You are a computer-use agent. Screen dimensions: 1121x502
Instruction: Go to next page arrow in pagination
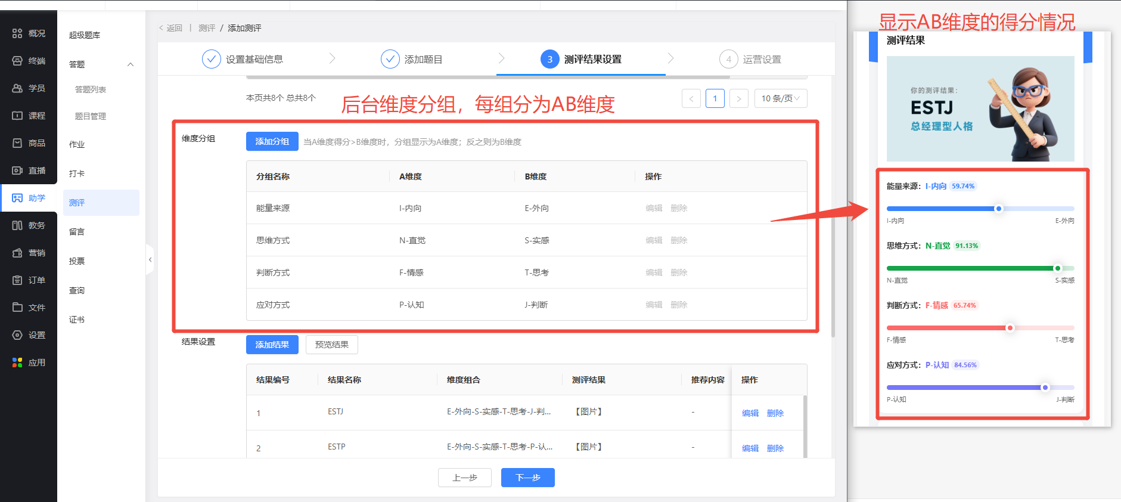coord(738,98)
